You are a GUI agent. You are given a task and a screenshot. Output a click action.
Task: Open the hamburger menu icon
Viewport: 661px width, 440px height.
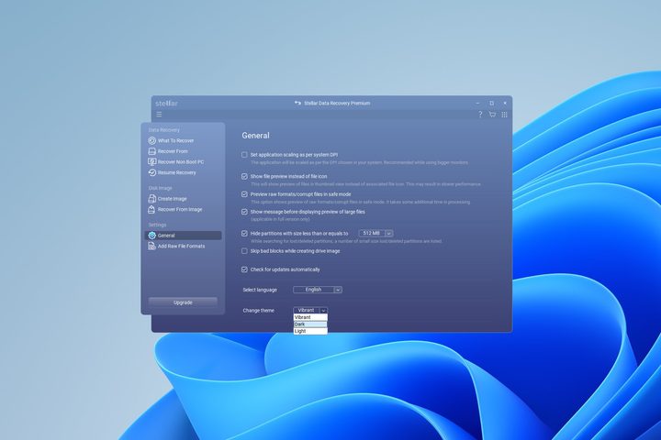[159, 114]
